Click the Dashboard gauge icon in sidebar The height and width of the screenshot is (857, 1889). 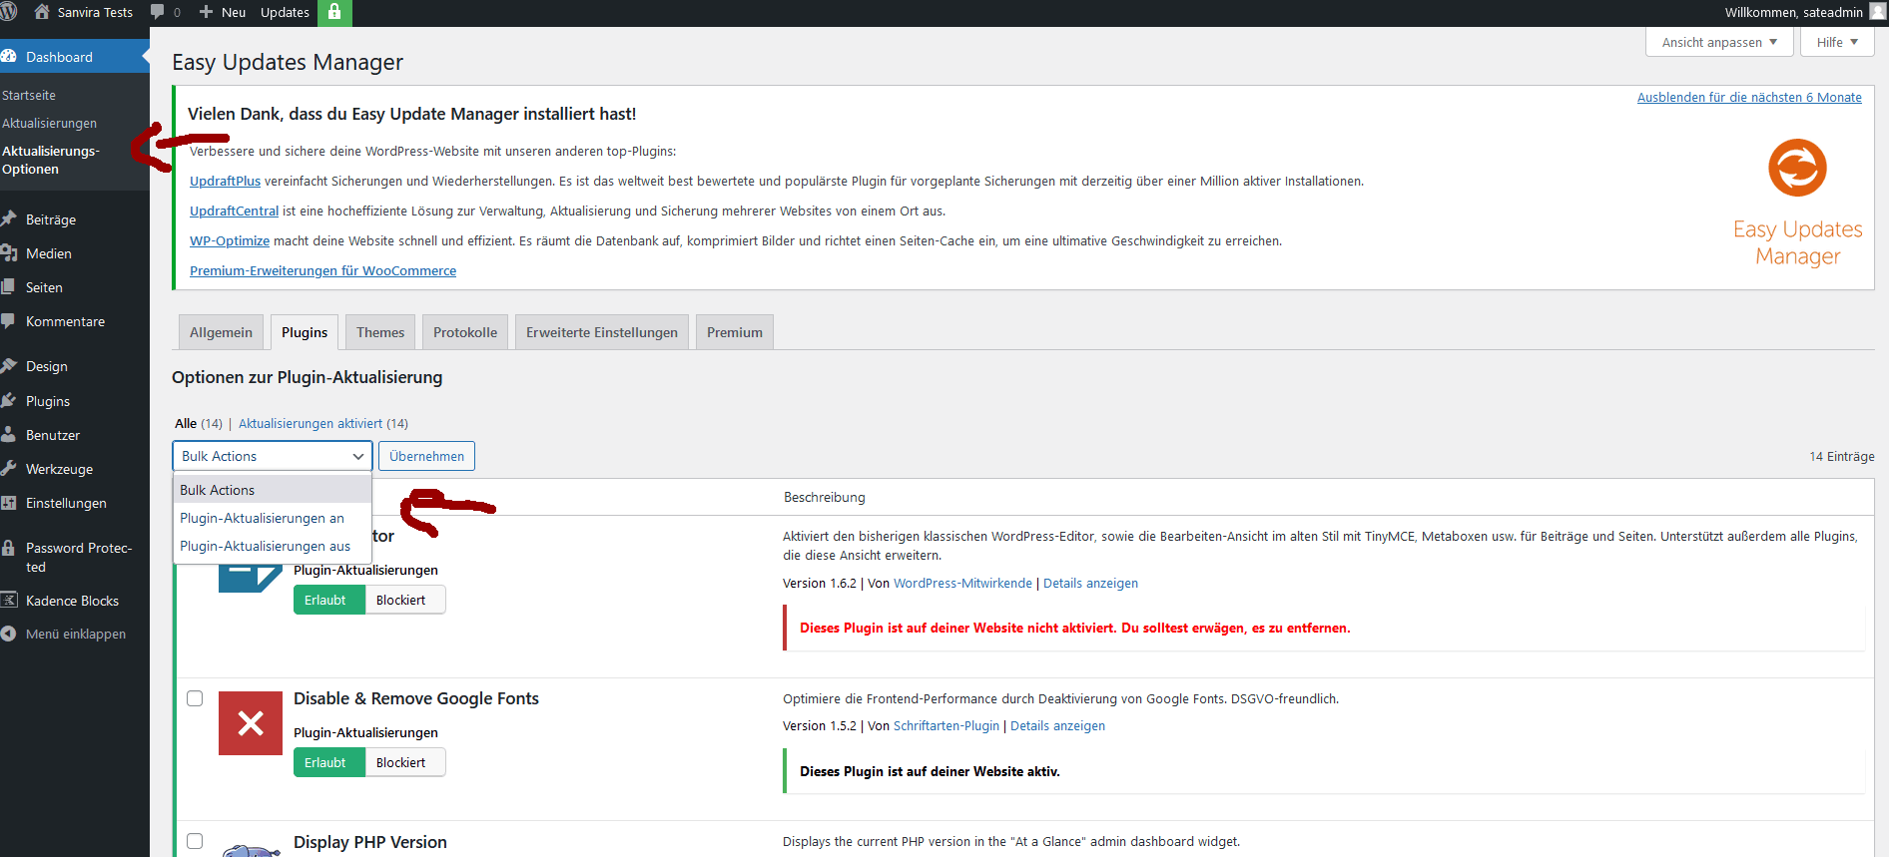[x=9, y=57]
